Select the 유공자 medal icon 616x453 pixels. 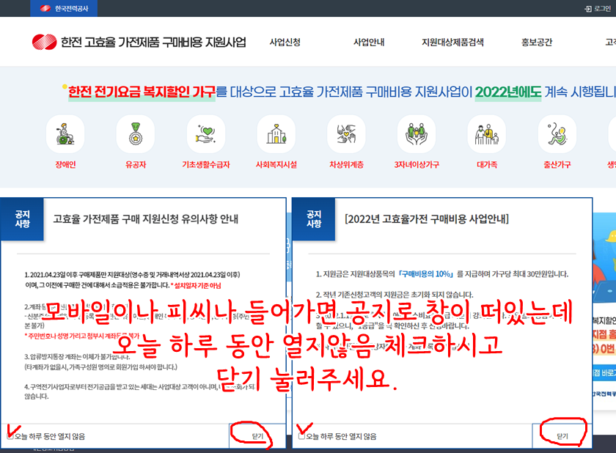click(x=136, y=134)
